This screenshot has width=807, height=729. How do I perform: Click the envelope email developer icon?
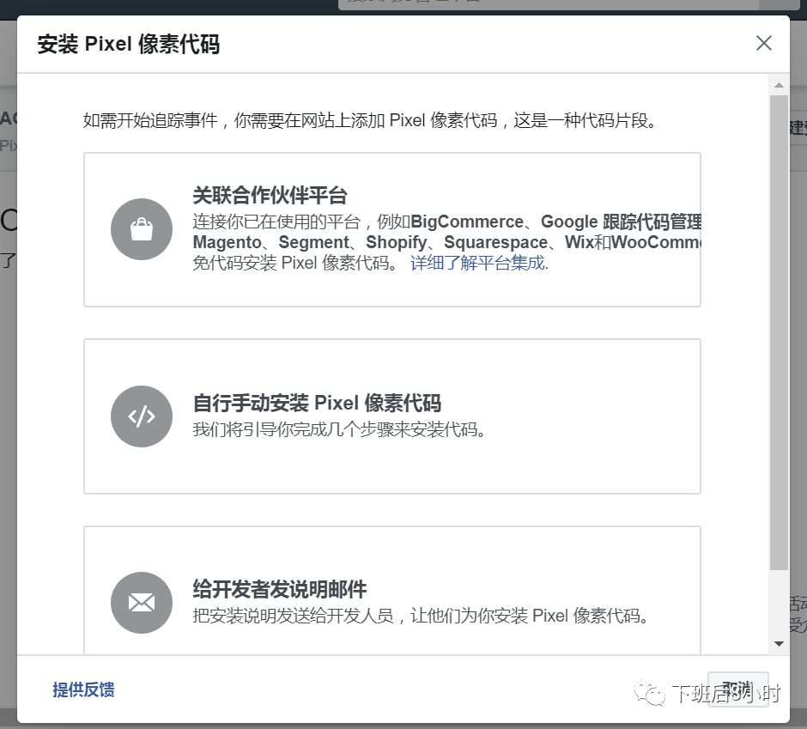[x=142, y=603]
